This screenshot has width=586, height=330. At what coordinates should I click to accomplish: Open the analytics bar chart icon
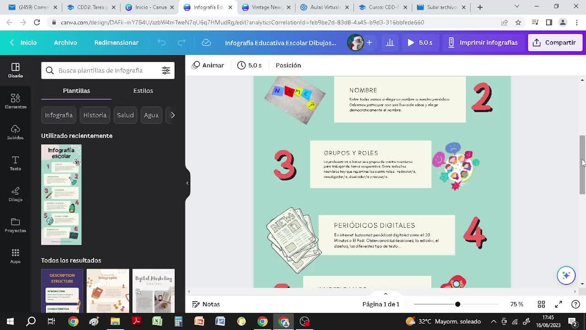click(390, 43)
